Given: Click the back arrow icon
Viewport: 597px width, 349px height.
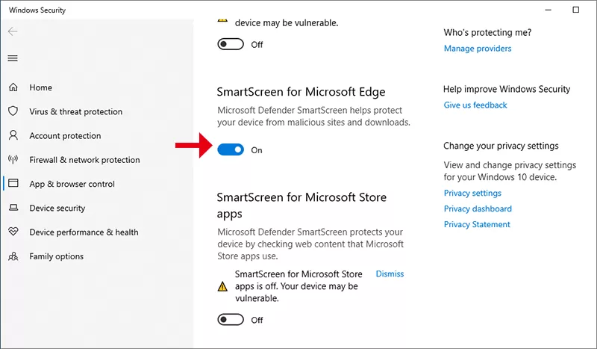Looking at the screenshot, I should click(13, 31).
